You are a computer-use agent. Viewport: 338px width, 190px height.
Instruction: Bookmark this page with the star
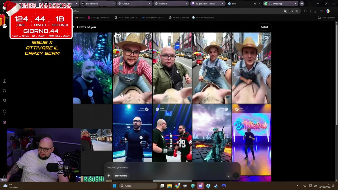coord(297,11)
